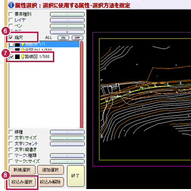Click the red scale list scrollbar
Screen dimensions: 191x191
(81, 85)
